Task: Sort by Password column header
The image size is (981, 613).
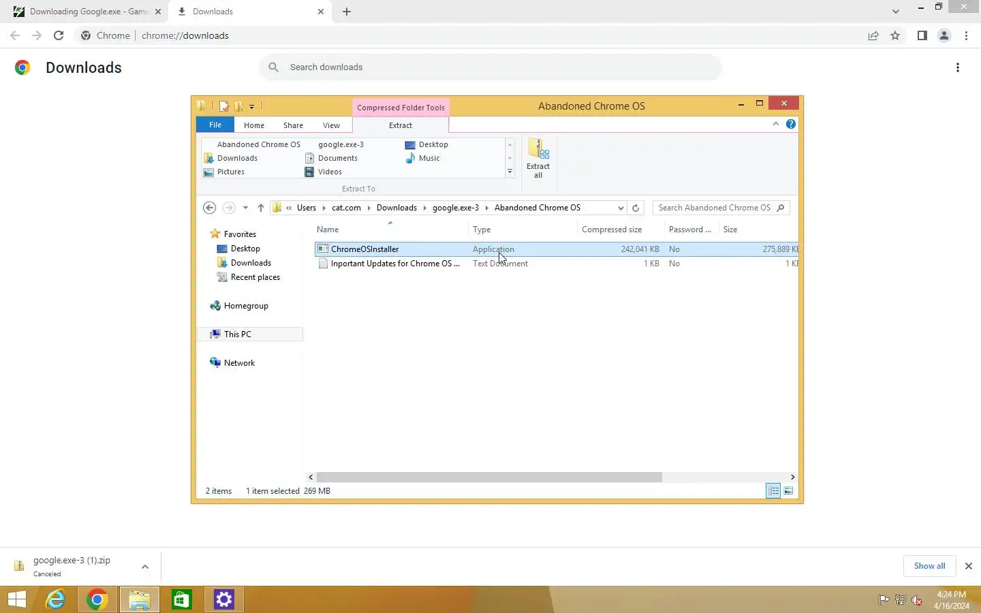Action: point(690,230)
